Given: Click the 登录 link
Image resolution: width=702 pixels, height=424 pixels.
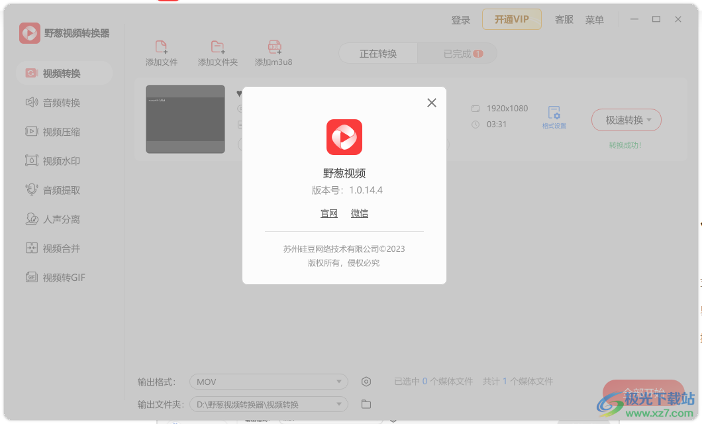Looking at the screenshot, I should 461,20.
